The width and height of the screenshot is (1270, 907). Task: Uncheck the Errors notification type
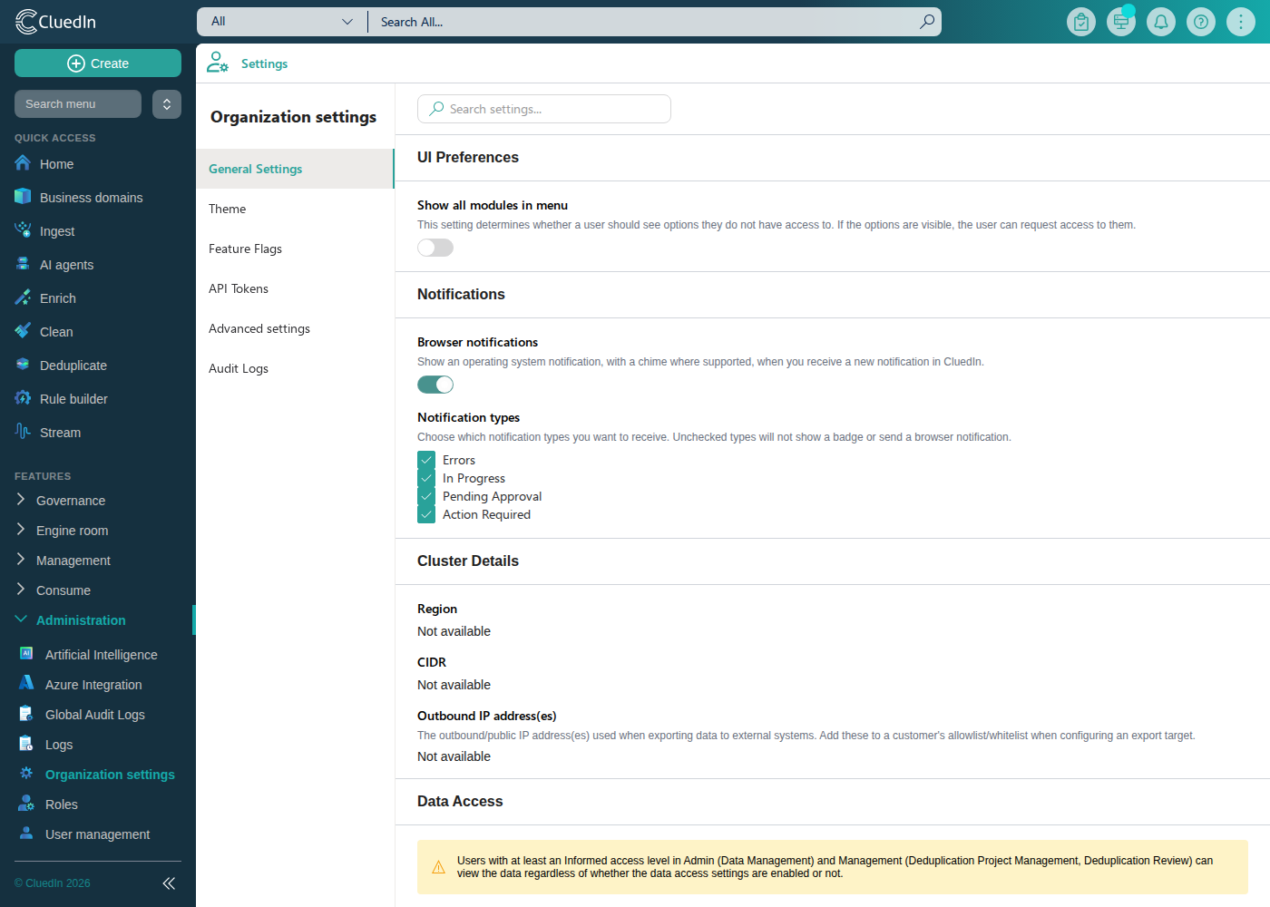click(426, 460)
